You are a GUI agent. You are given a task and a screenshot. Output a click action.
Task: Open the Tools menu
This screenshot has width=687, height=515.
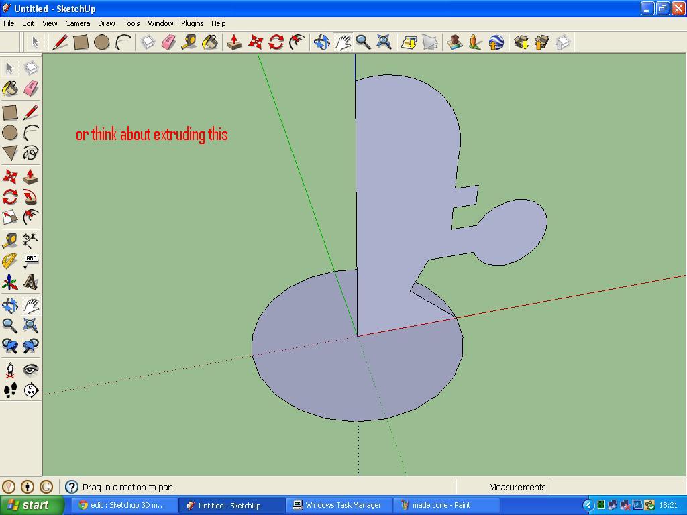pyautogui.click(x=131, y=23)
